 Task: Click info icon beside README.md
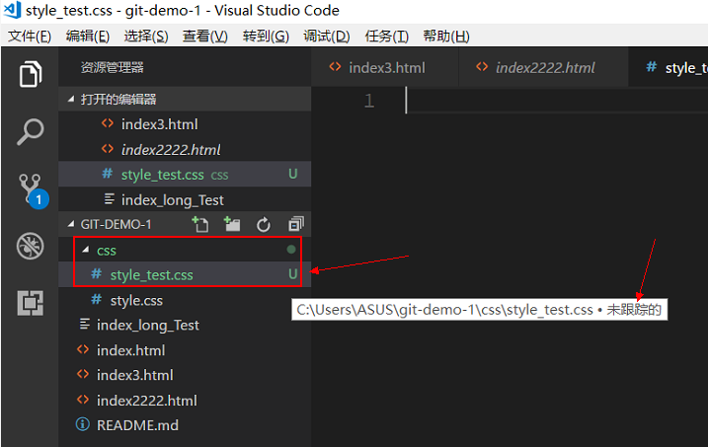83,424
